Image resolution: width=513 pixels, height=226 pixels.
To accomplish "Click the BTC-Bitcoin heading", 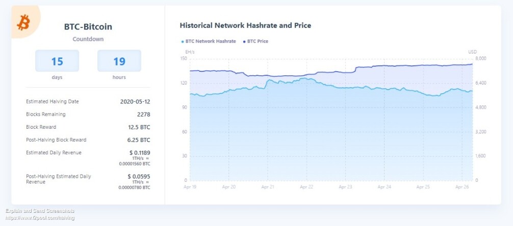I will [88, 27].
